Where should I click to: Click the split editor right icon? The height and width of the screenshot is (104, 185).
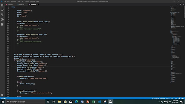click(180, 4)
